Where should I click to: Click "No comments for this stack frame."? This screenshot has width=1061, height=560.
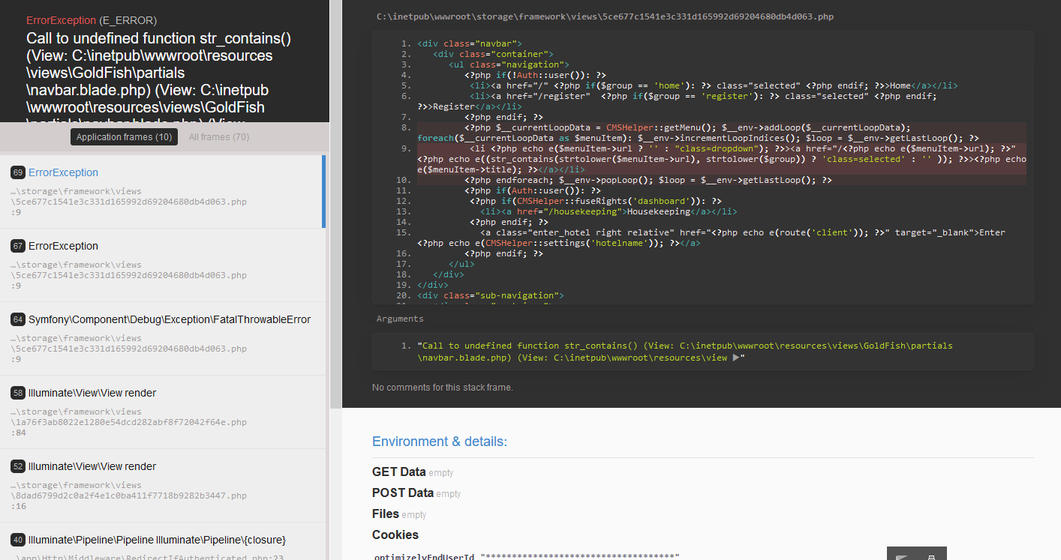point(443,388)
